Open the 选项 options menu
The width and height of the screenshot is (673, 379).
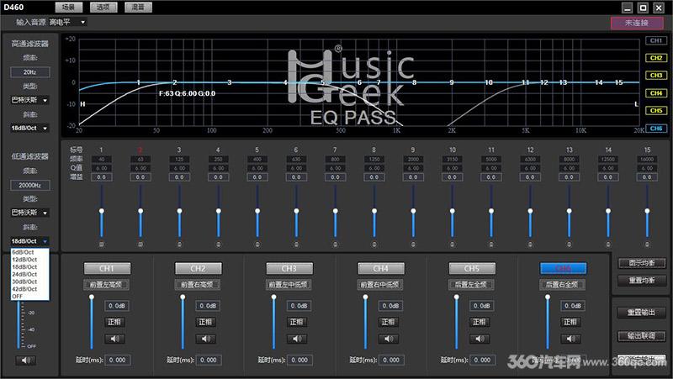[x=103, y=8]
